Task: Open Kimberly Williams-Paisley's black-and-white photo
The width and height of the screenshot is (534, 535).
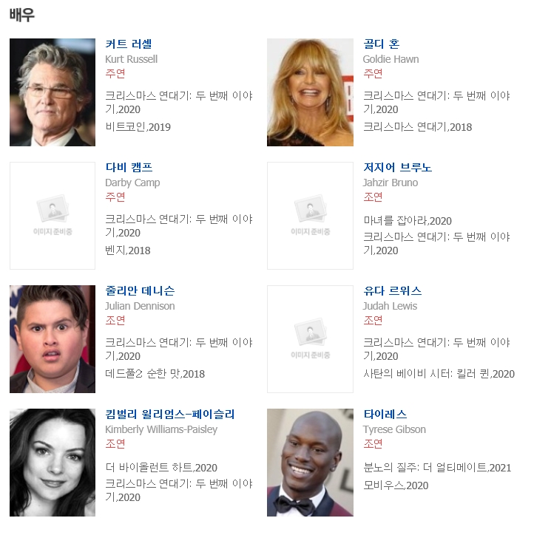Action: pos(53,463)
